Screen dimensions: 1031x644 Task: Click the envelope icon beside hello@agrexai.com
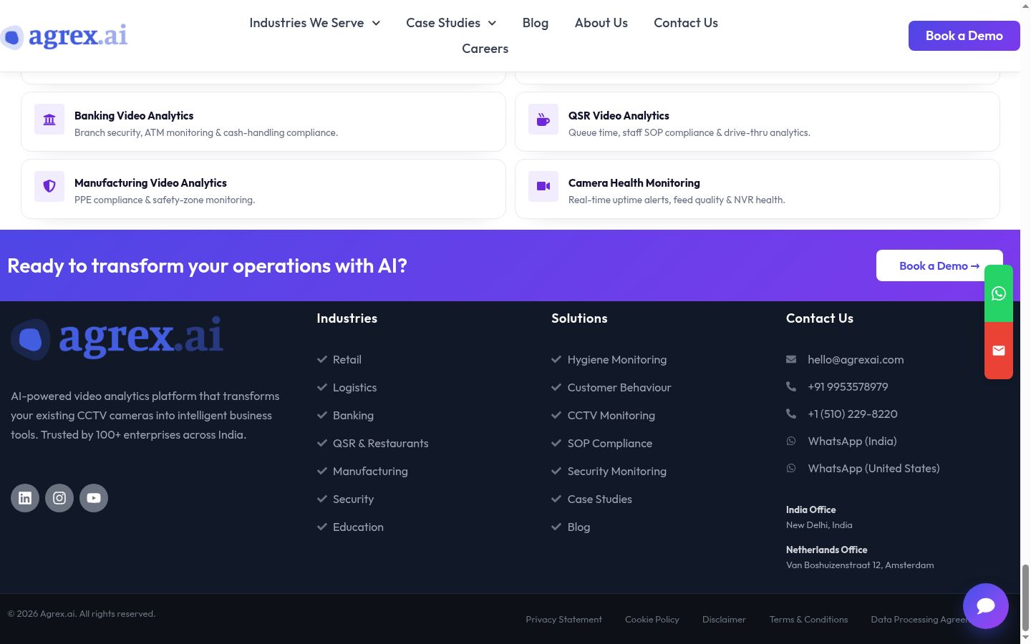point(791,359)
